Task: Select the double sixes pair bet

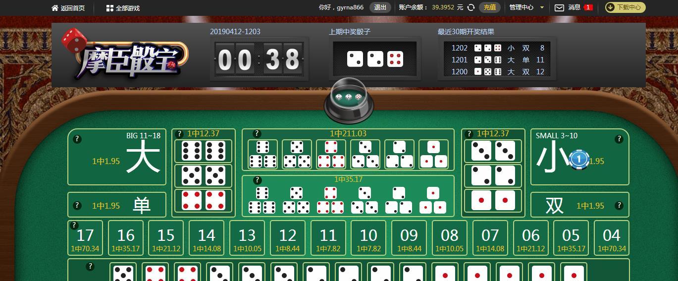Action: pos(204,151)
